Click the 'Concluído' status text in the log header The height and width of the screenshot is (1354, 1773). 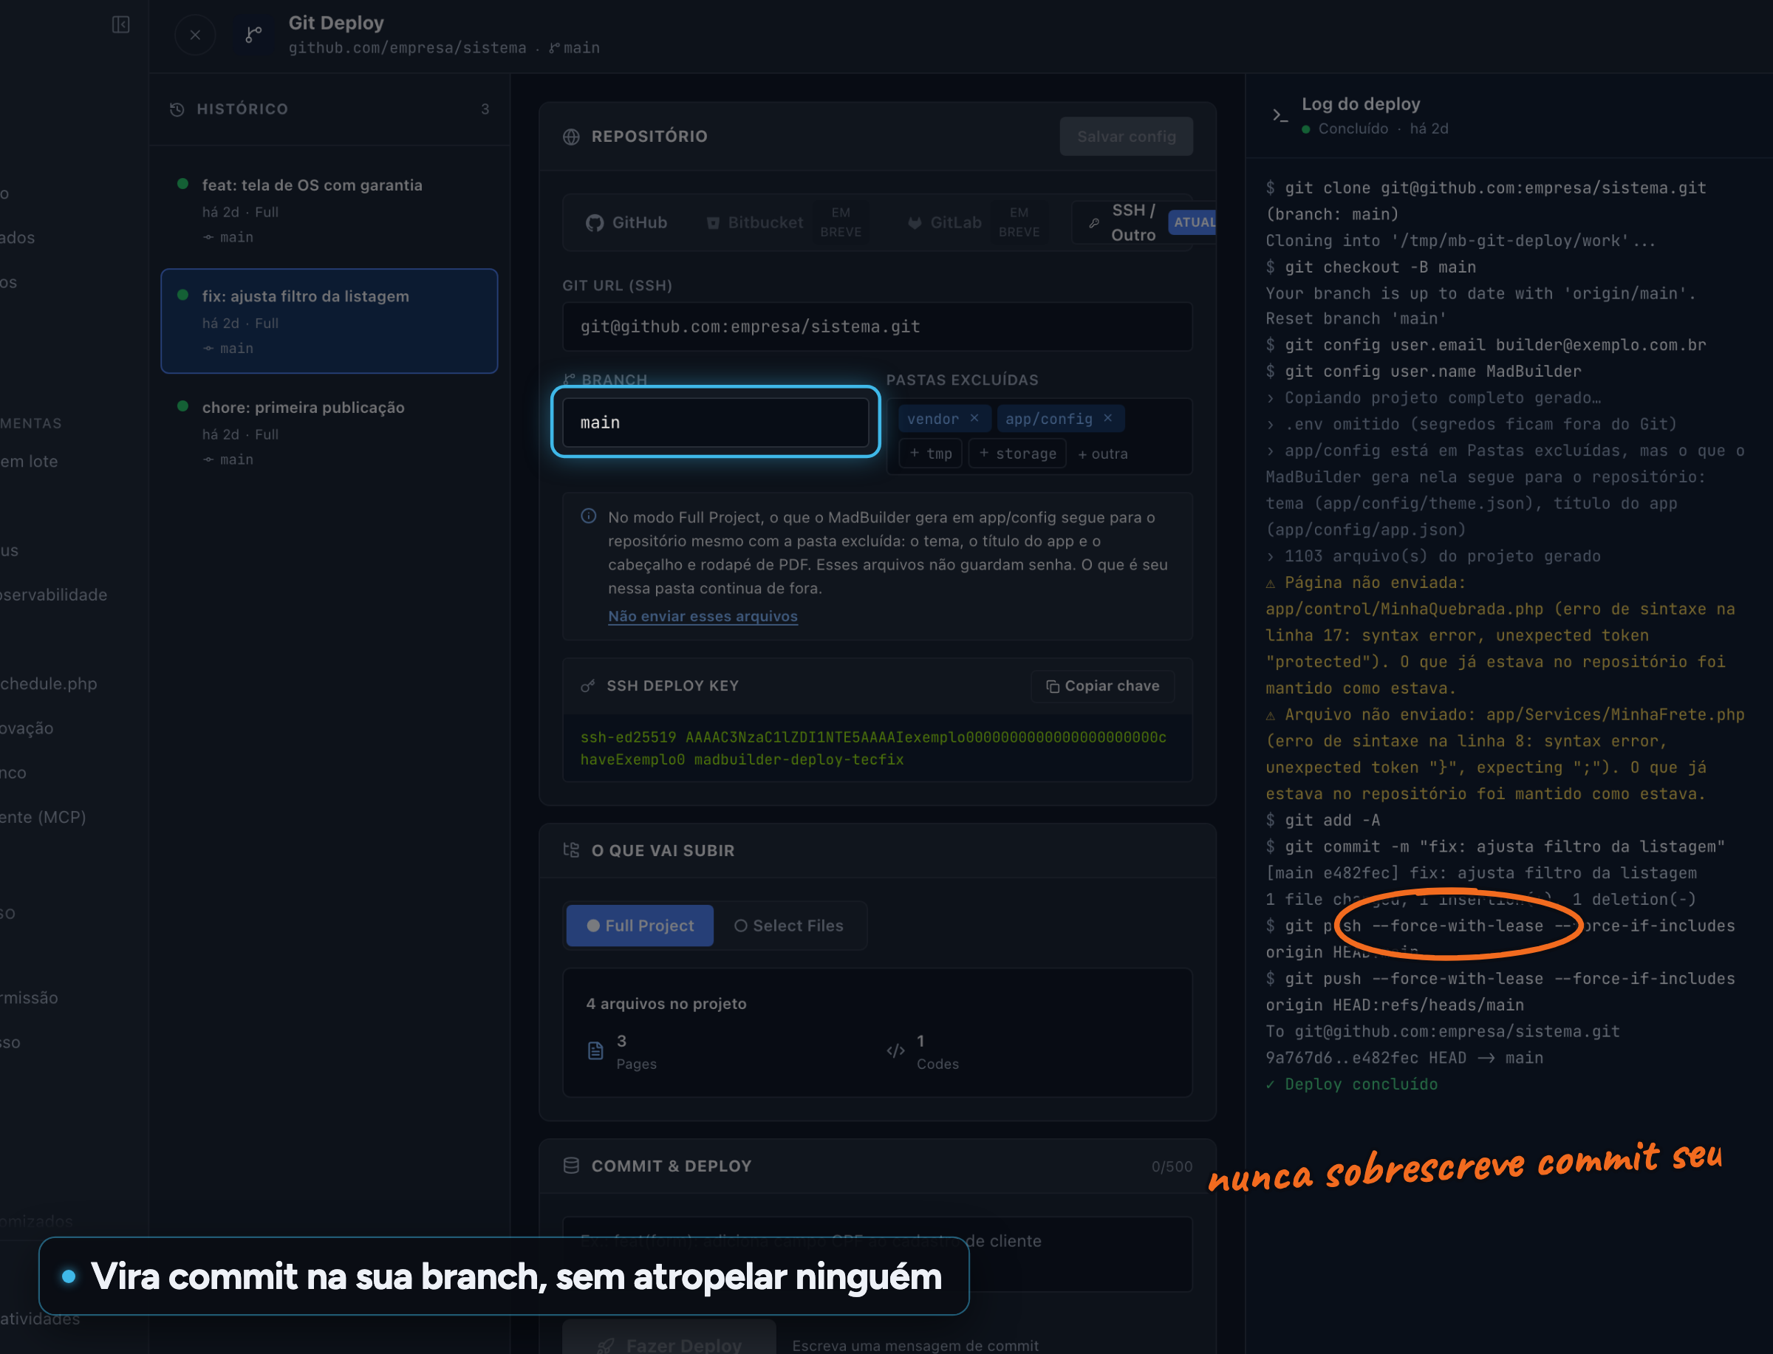tap(1353, 128)
